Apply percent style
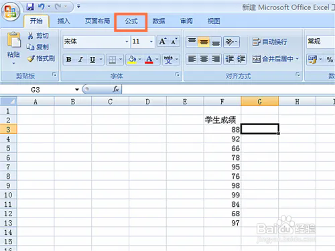 click(x=330, y=60)
